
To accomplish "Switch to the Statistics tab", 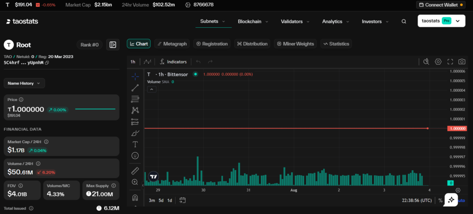I will (336, 44).
